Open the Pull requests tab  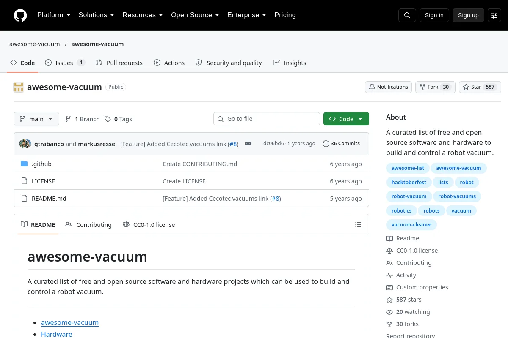[119, 63]
